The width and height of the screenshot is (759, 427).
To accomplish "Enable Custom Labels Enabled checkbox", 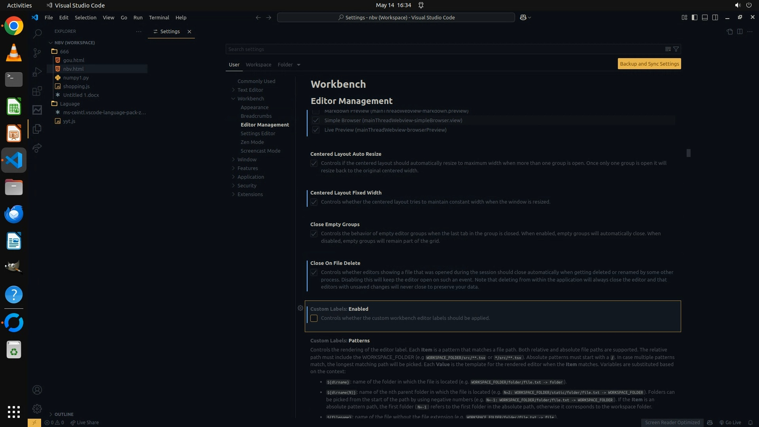I will pos(314,318).
